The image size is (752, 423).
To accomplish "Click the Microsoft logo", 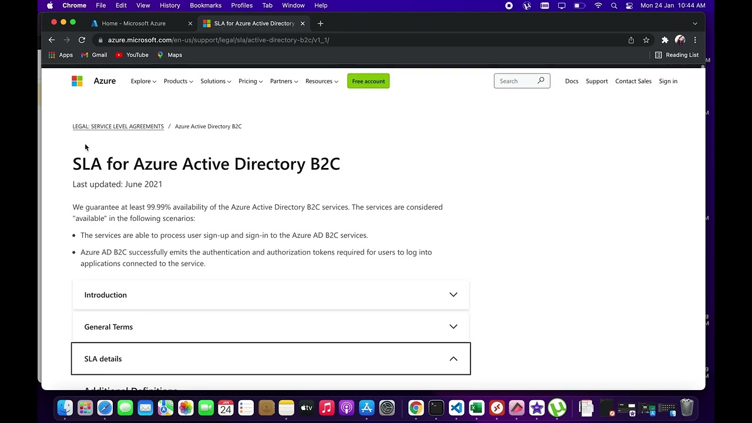I will (77, 81).
